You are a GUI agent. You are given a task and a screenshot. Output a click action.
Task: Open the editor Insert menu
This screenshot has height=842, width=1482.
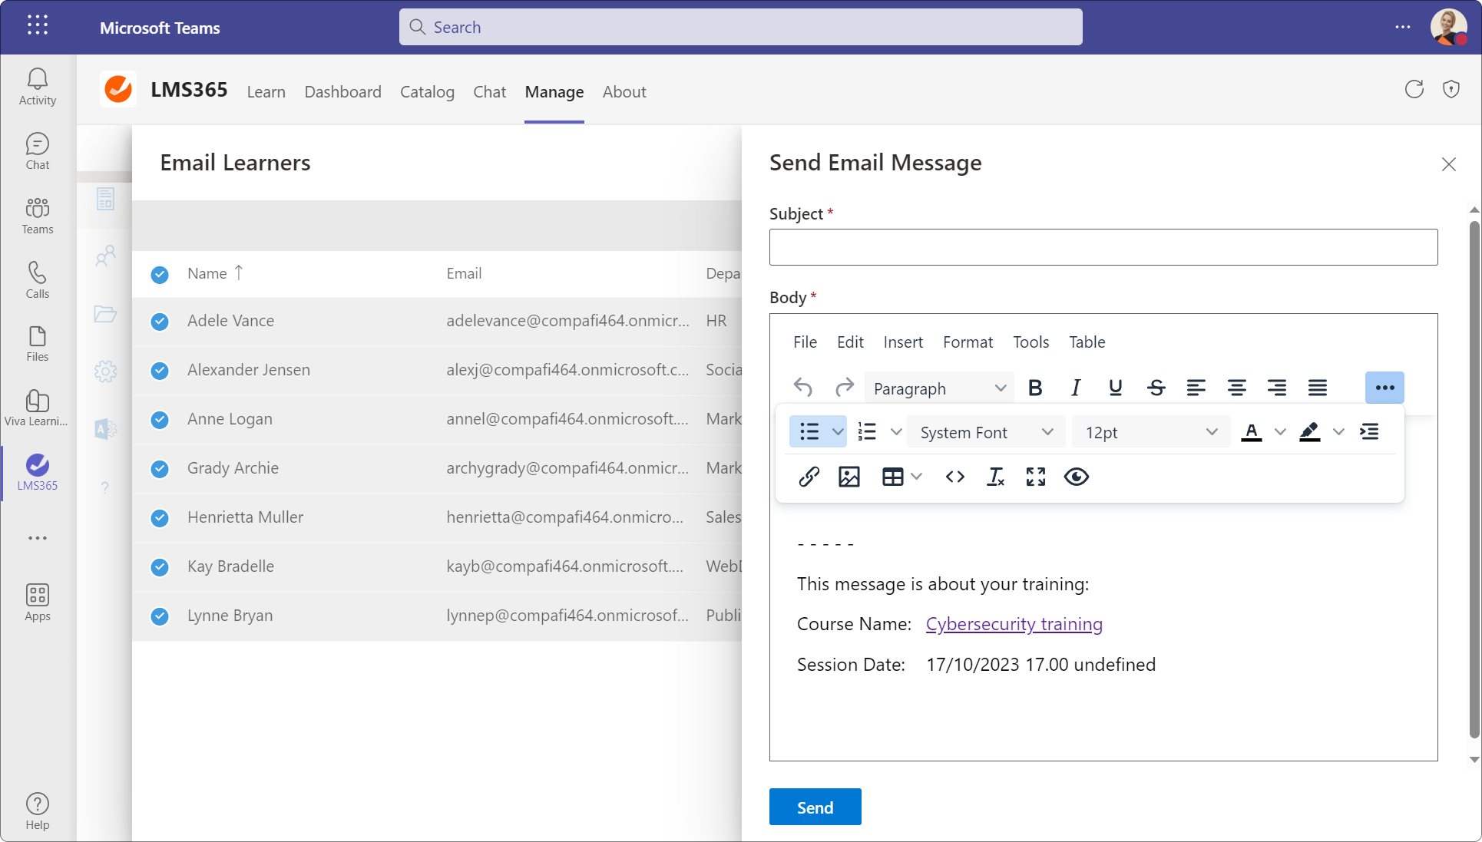tap(903, 342)
